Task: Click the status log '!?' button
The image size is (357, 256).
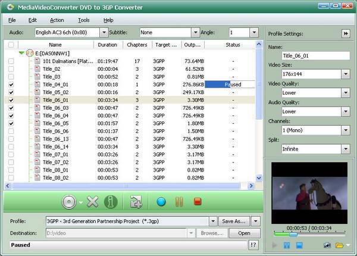Action: (253, 245)
